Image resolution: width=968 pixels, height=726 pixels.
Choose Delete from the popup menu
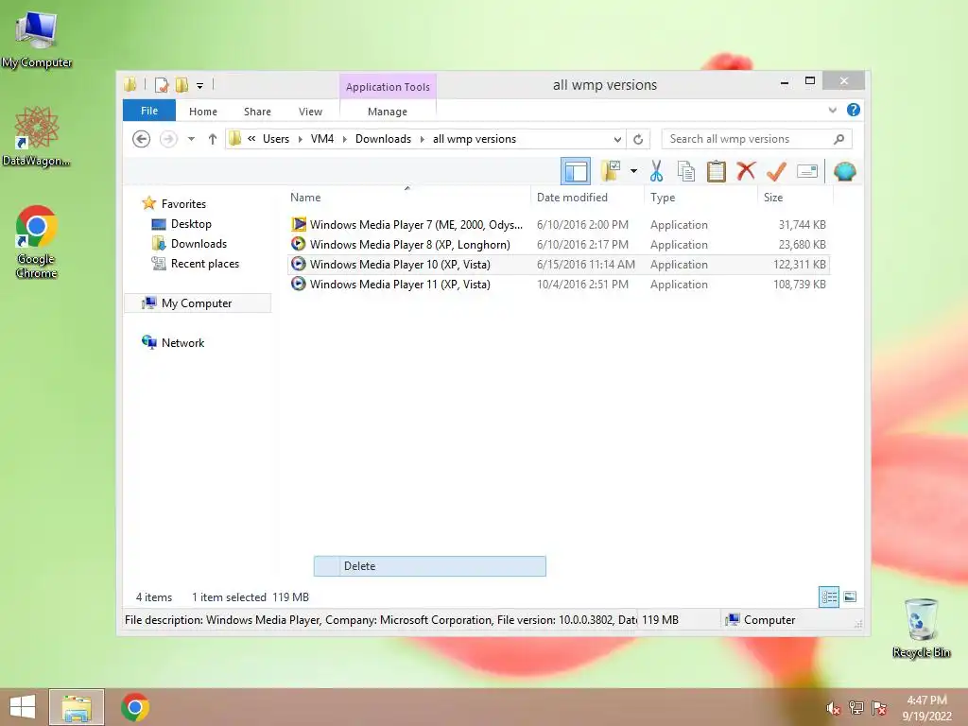(x=430, y=566)
